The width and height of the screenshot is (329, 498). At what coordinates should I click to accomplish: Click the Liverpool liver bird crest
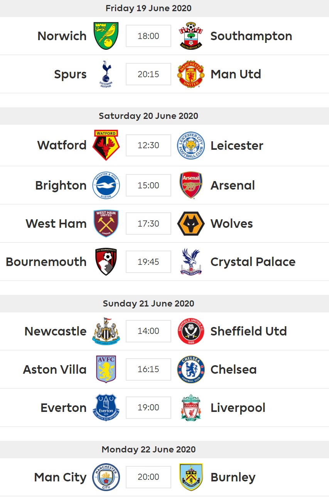pyautogui.click(x=191, y=408)
